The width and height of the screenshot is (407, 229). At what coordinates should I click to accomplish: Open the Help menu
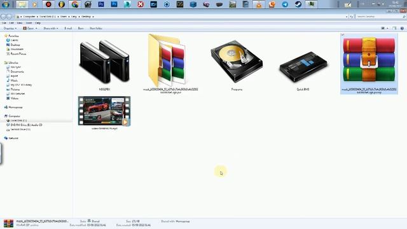[38, 23]
